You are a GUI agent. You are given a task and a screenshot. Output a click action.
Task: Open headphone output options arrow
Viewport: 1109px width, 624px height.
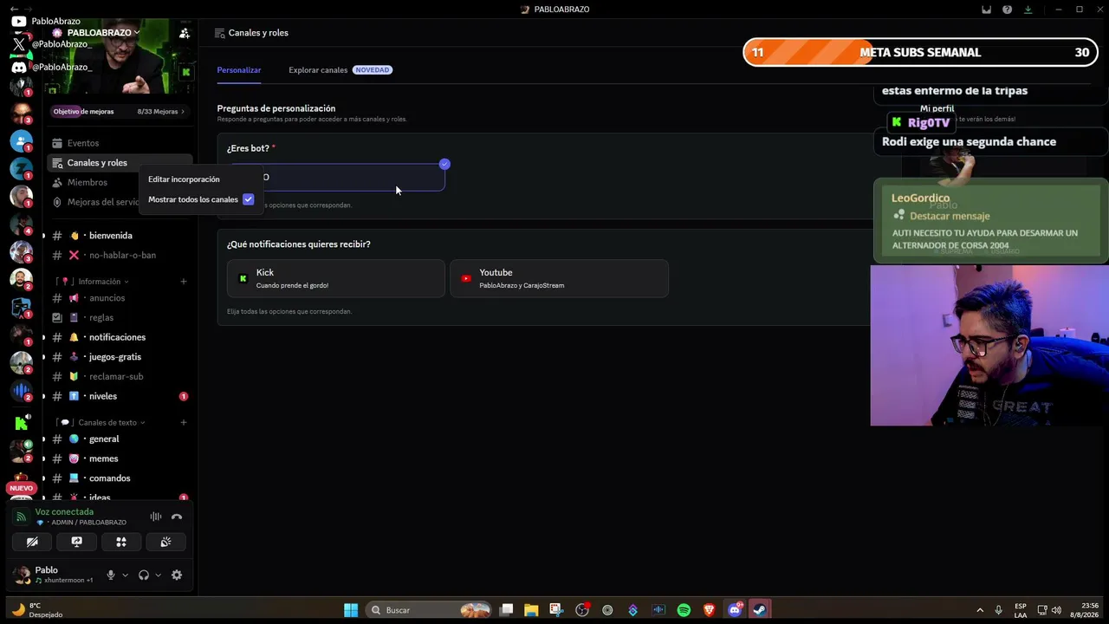(158, 575)
